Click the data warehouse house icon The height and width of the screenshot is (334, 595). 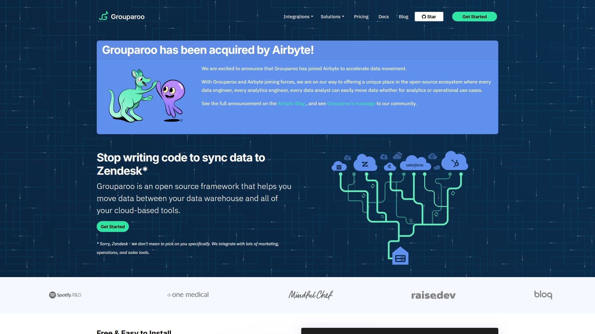click(x=400, y=256)
